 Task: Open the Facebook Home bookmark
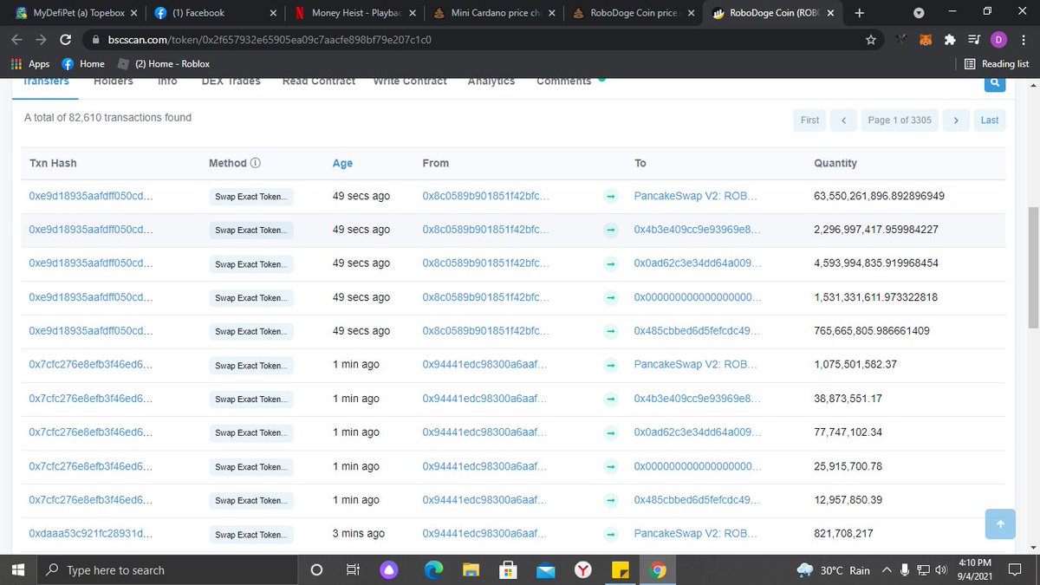click(83, 64)
